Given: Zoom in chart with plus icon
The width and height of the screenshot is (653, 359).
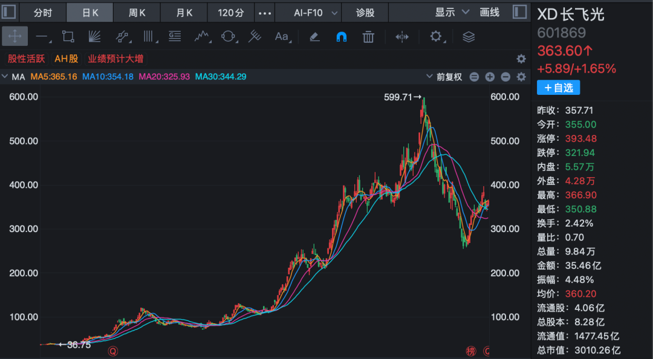Looking at the screenshot, I should (490, 77).
